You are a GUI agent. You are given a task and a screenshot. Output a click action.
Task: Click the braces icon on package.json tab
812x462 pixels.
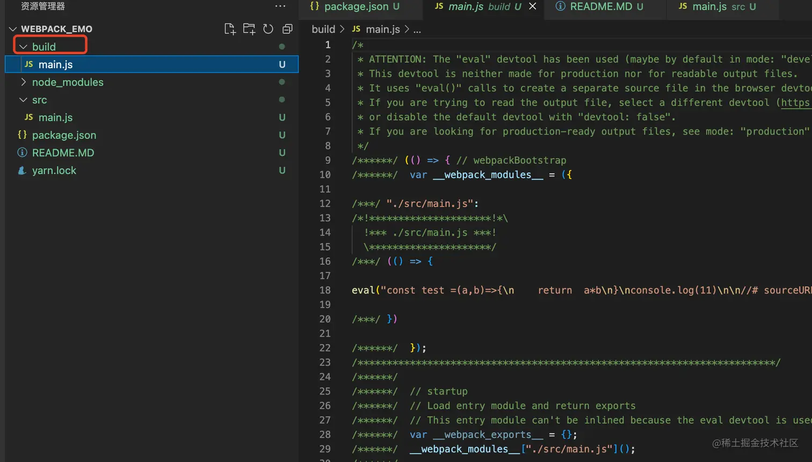click(315, 6)
